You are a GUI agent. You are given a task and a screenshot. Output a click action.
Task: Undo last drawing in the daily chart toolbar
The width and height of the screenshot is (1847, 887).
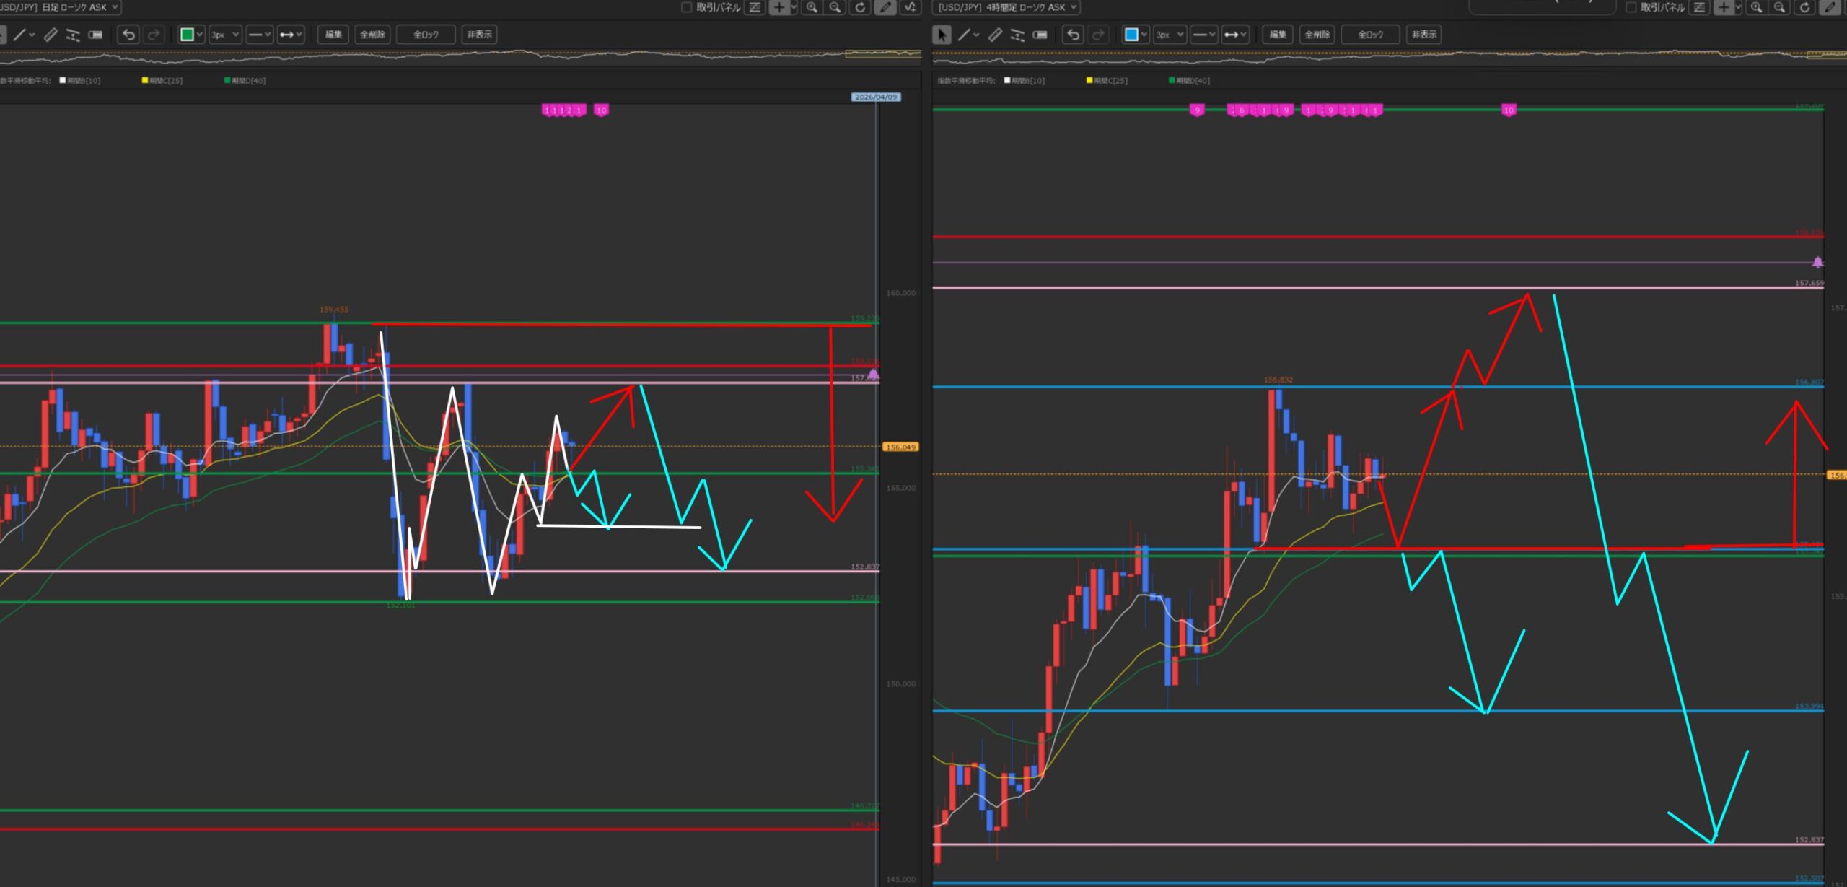128,35
